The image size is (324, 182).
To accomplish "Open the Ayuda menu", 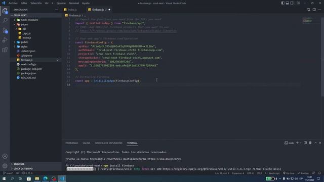I will pos(86,3).
